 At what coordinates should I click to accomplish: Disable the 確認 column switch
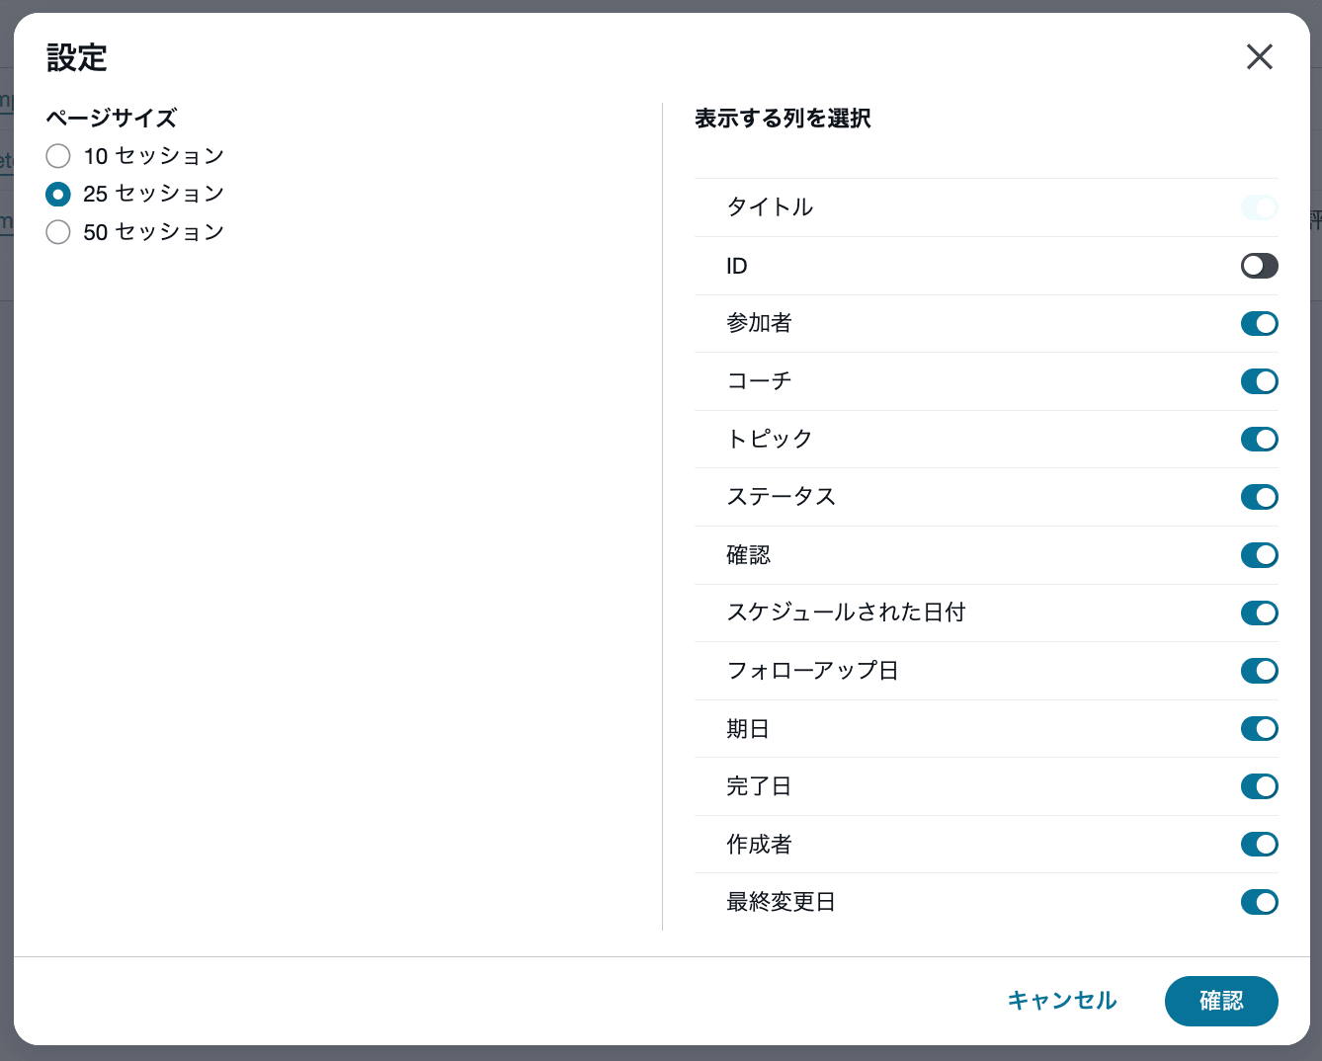pos(1259,554)
